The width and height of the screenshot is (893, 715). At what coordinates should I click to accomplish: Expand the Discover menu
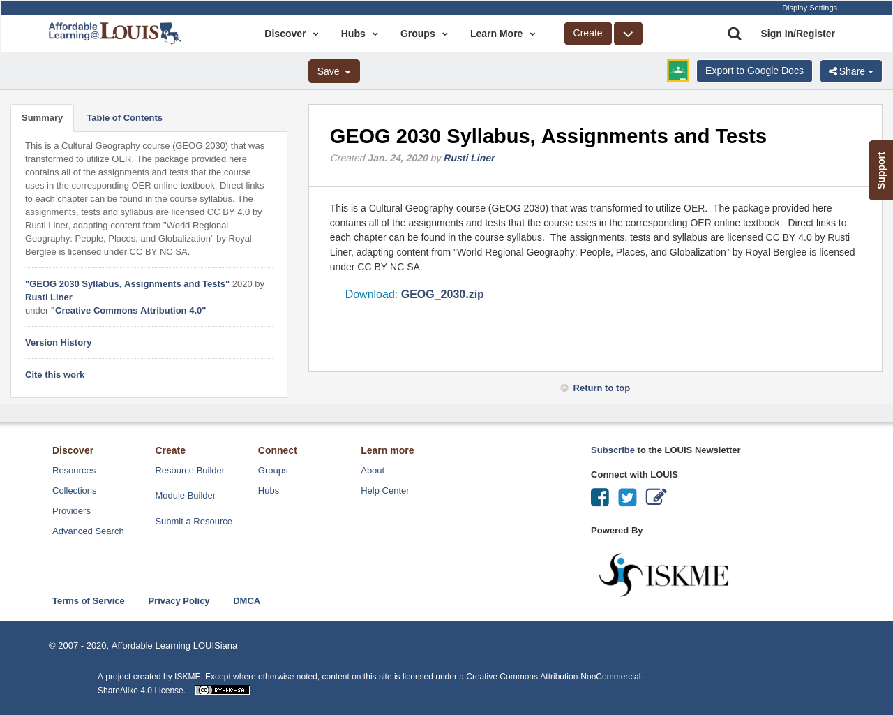[x=291, y=34]
